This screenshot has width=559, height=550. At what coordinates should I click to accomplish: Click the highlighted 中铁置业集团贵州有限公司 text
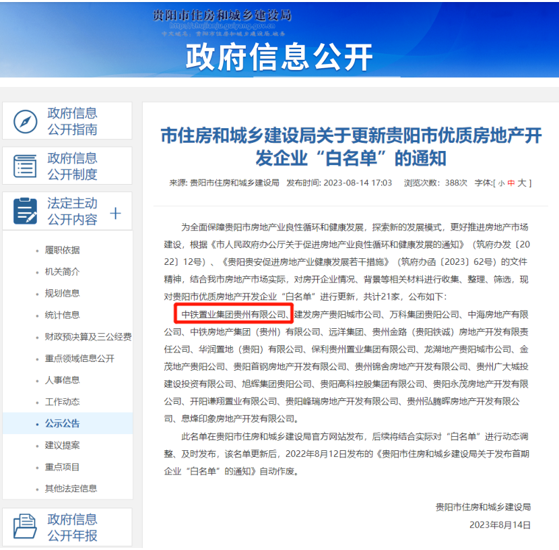(x=234, y=314)
